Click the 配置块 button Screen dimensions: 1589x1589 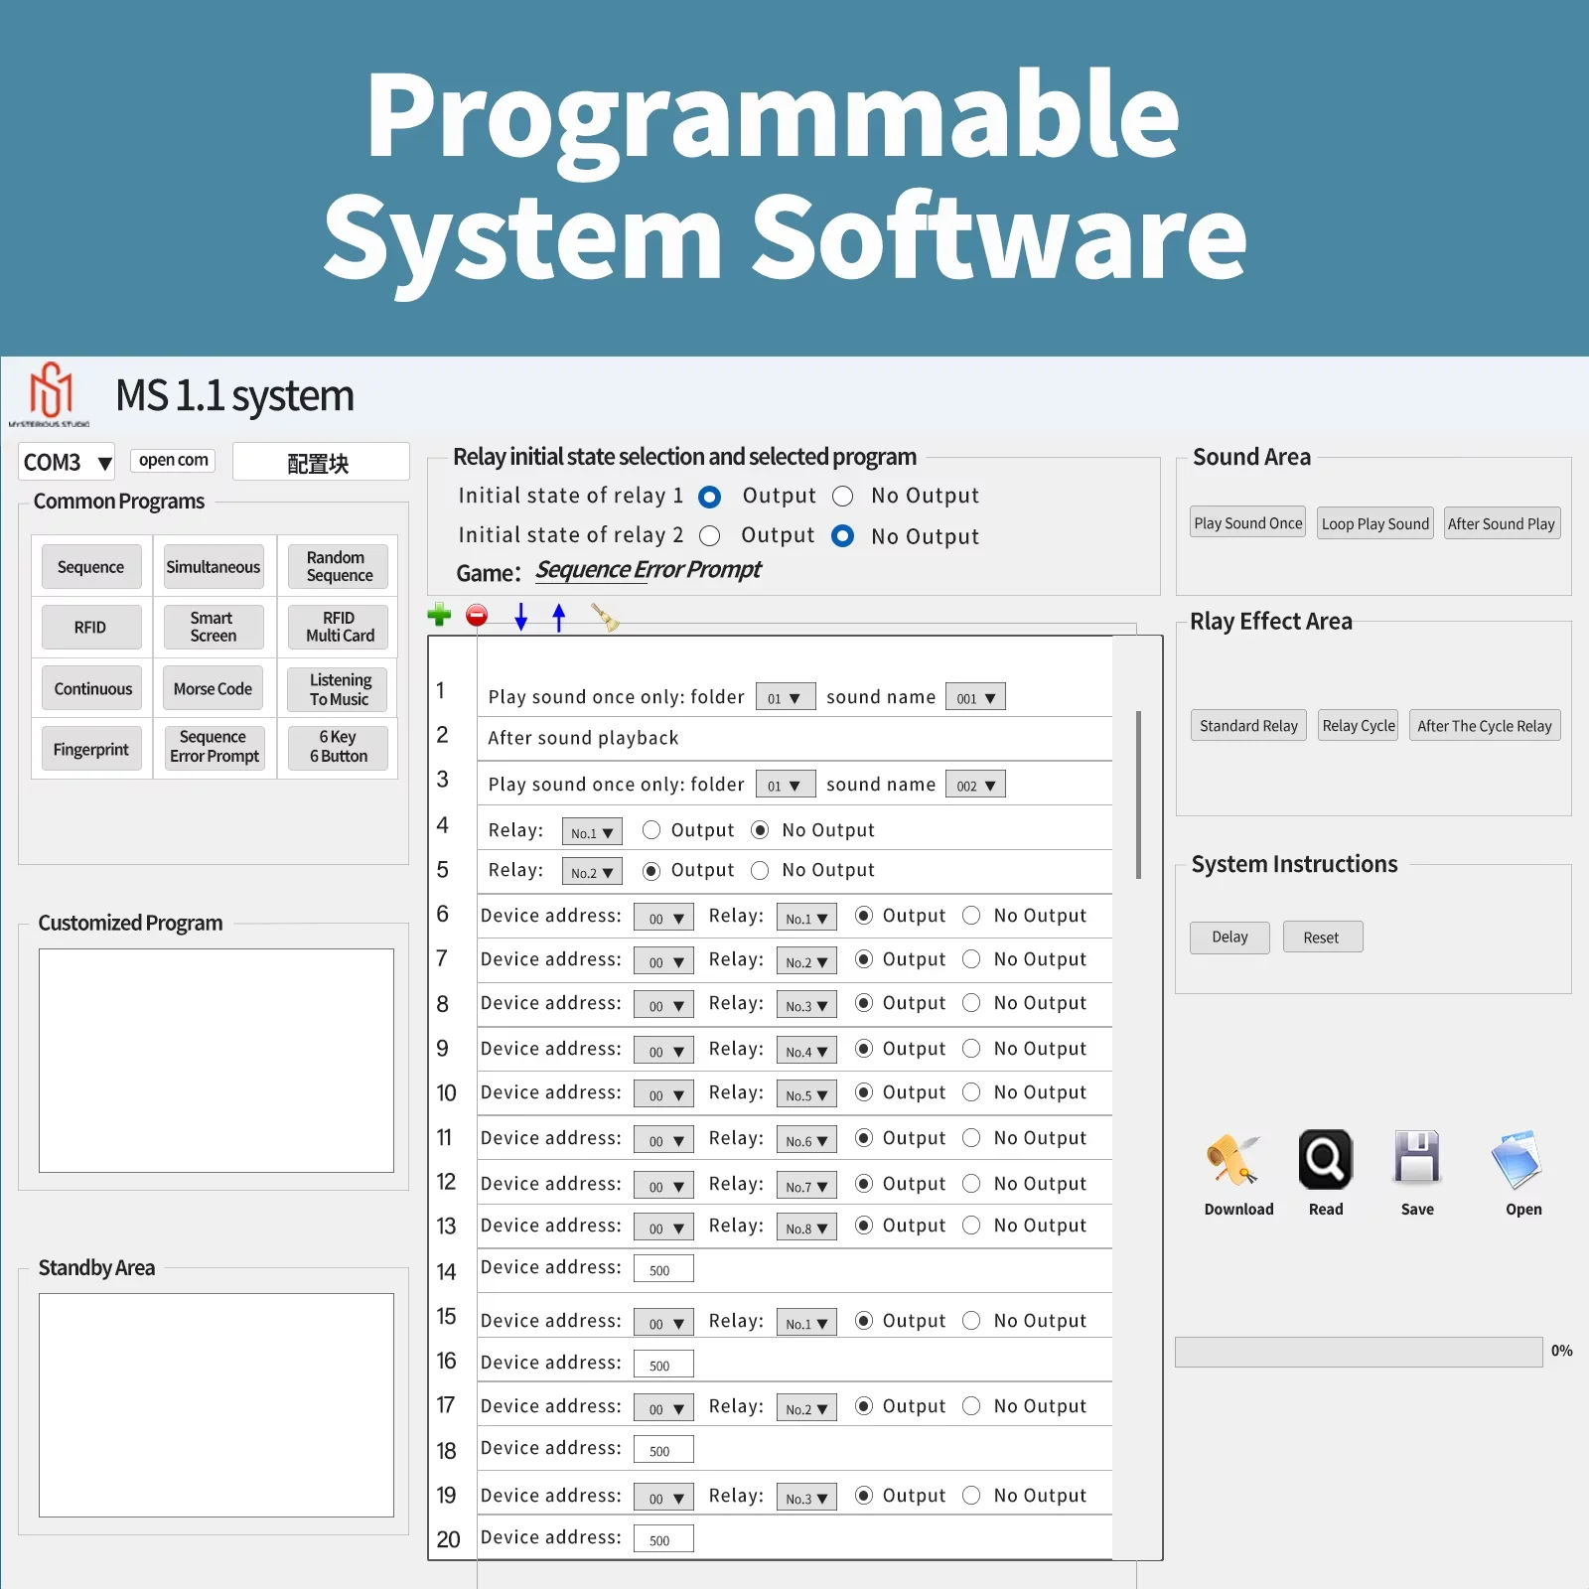click(x=321, y=462)
